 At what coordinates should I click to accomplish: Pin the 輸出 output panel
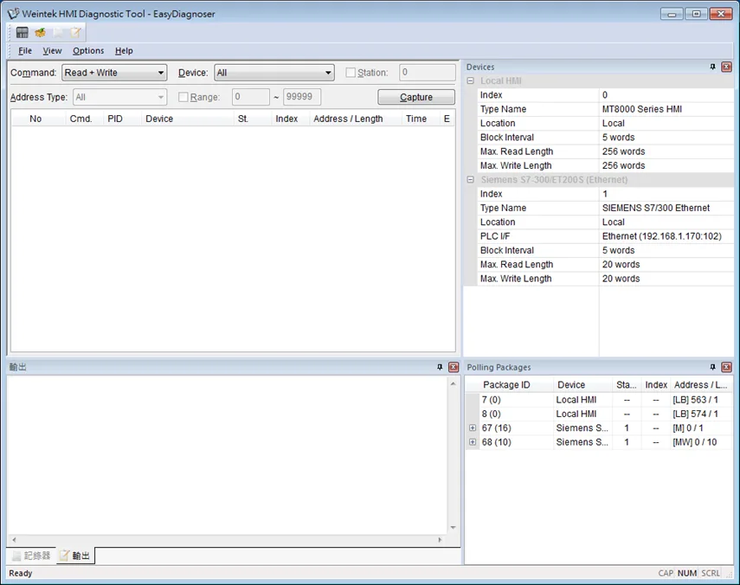(x=440, y=367)
